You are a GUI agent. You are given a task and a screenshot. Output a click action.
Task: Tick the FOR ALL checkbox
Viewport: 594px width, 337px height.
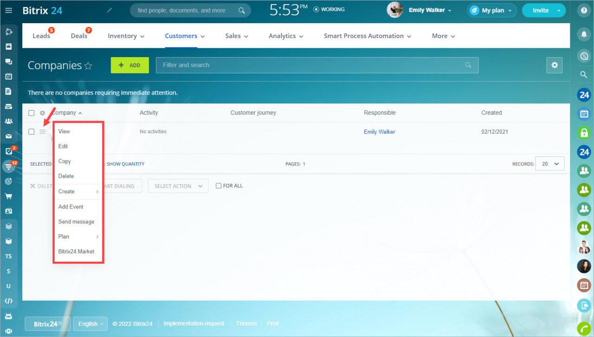pos(219,186)
